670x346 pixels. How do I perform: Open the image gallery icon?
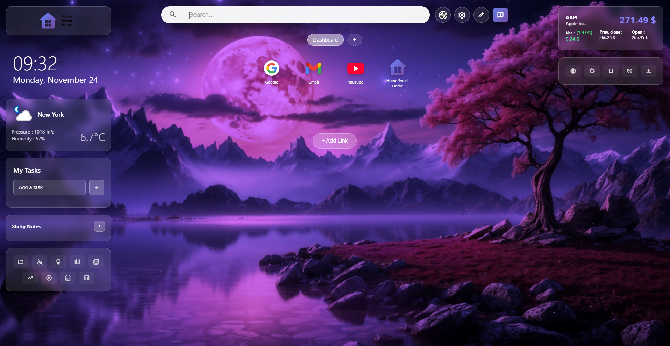(x=96, y=262)
